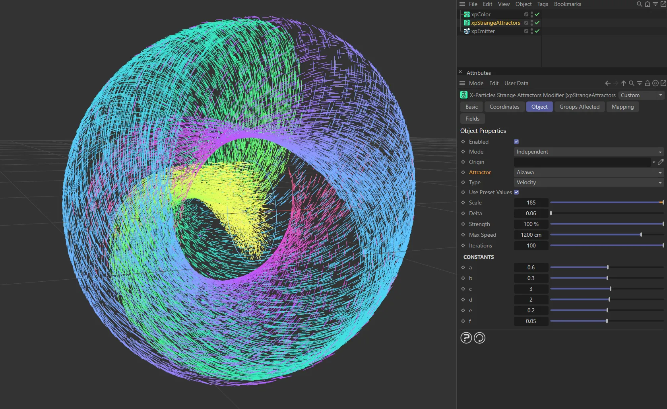Click the xpEmitter object icon
Viewport: 667px width, 409px height.
coord(467,31)
